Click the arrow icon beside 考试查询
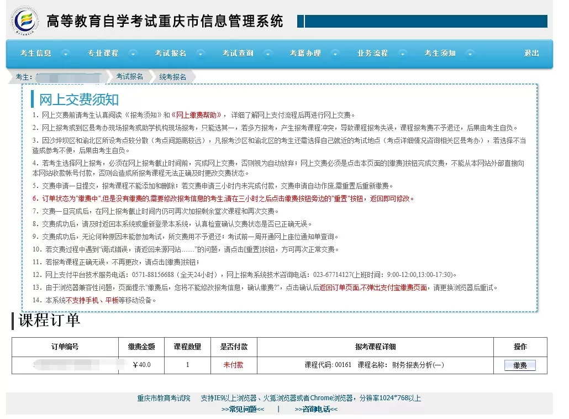This screenshot has height=419, width=569. (x=267, y=54)
